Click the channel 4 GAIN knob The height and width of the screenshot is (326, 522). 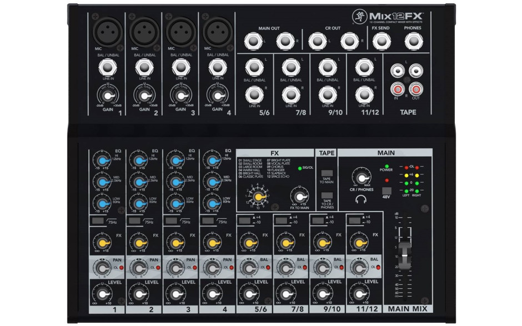point(217,96)
